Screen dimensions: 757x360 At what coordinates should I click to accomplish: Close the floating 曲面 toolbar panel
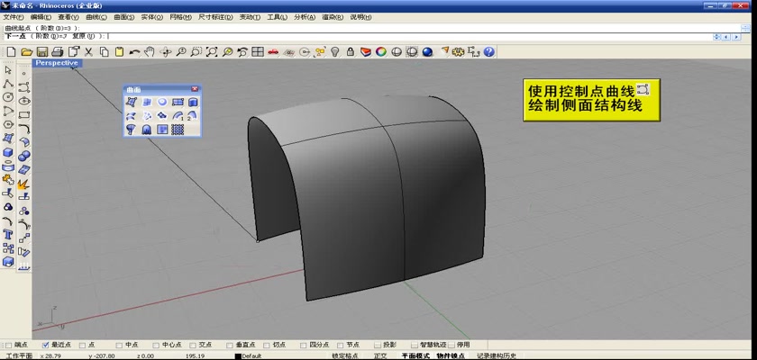point(195,90)
